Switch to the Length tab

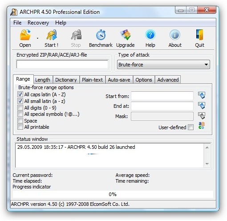click(x=43, y=80)
